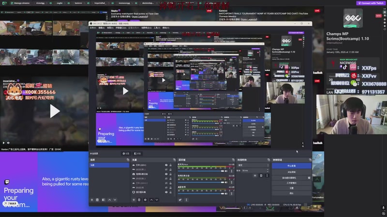The image size is (387, 217).
Task: Delete the selected source with the trash icon
Action: point(139,200)
